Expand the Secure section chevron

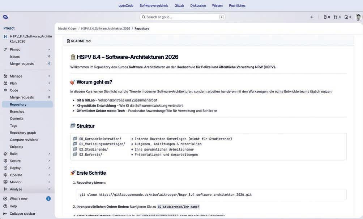pyautogui.click(x=49, y=161)
